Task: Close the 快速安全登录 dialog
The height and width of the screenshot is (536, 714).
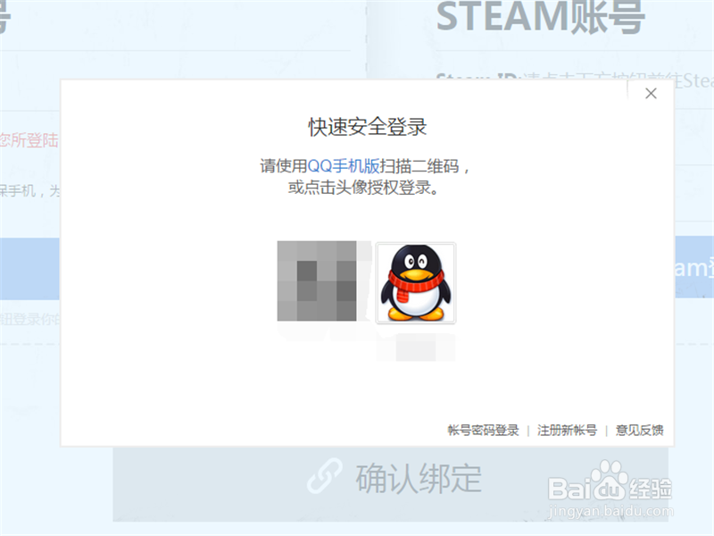Action: (x=651, y=93)
